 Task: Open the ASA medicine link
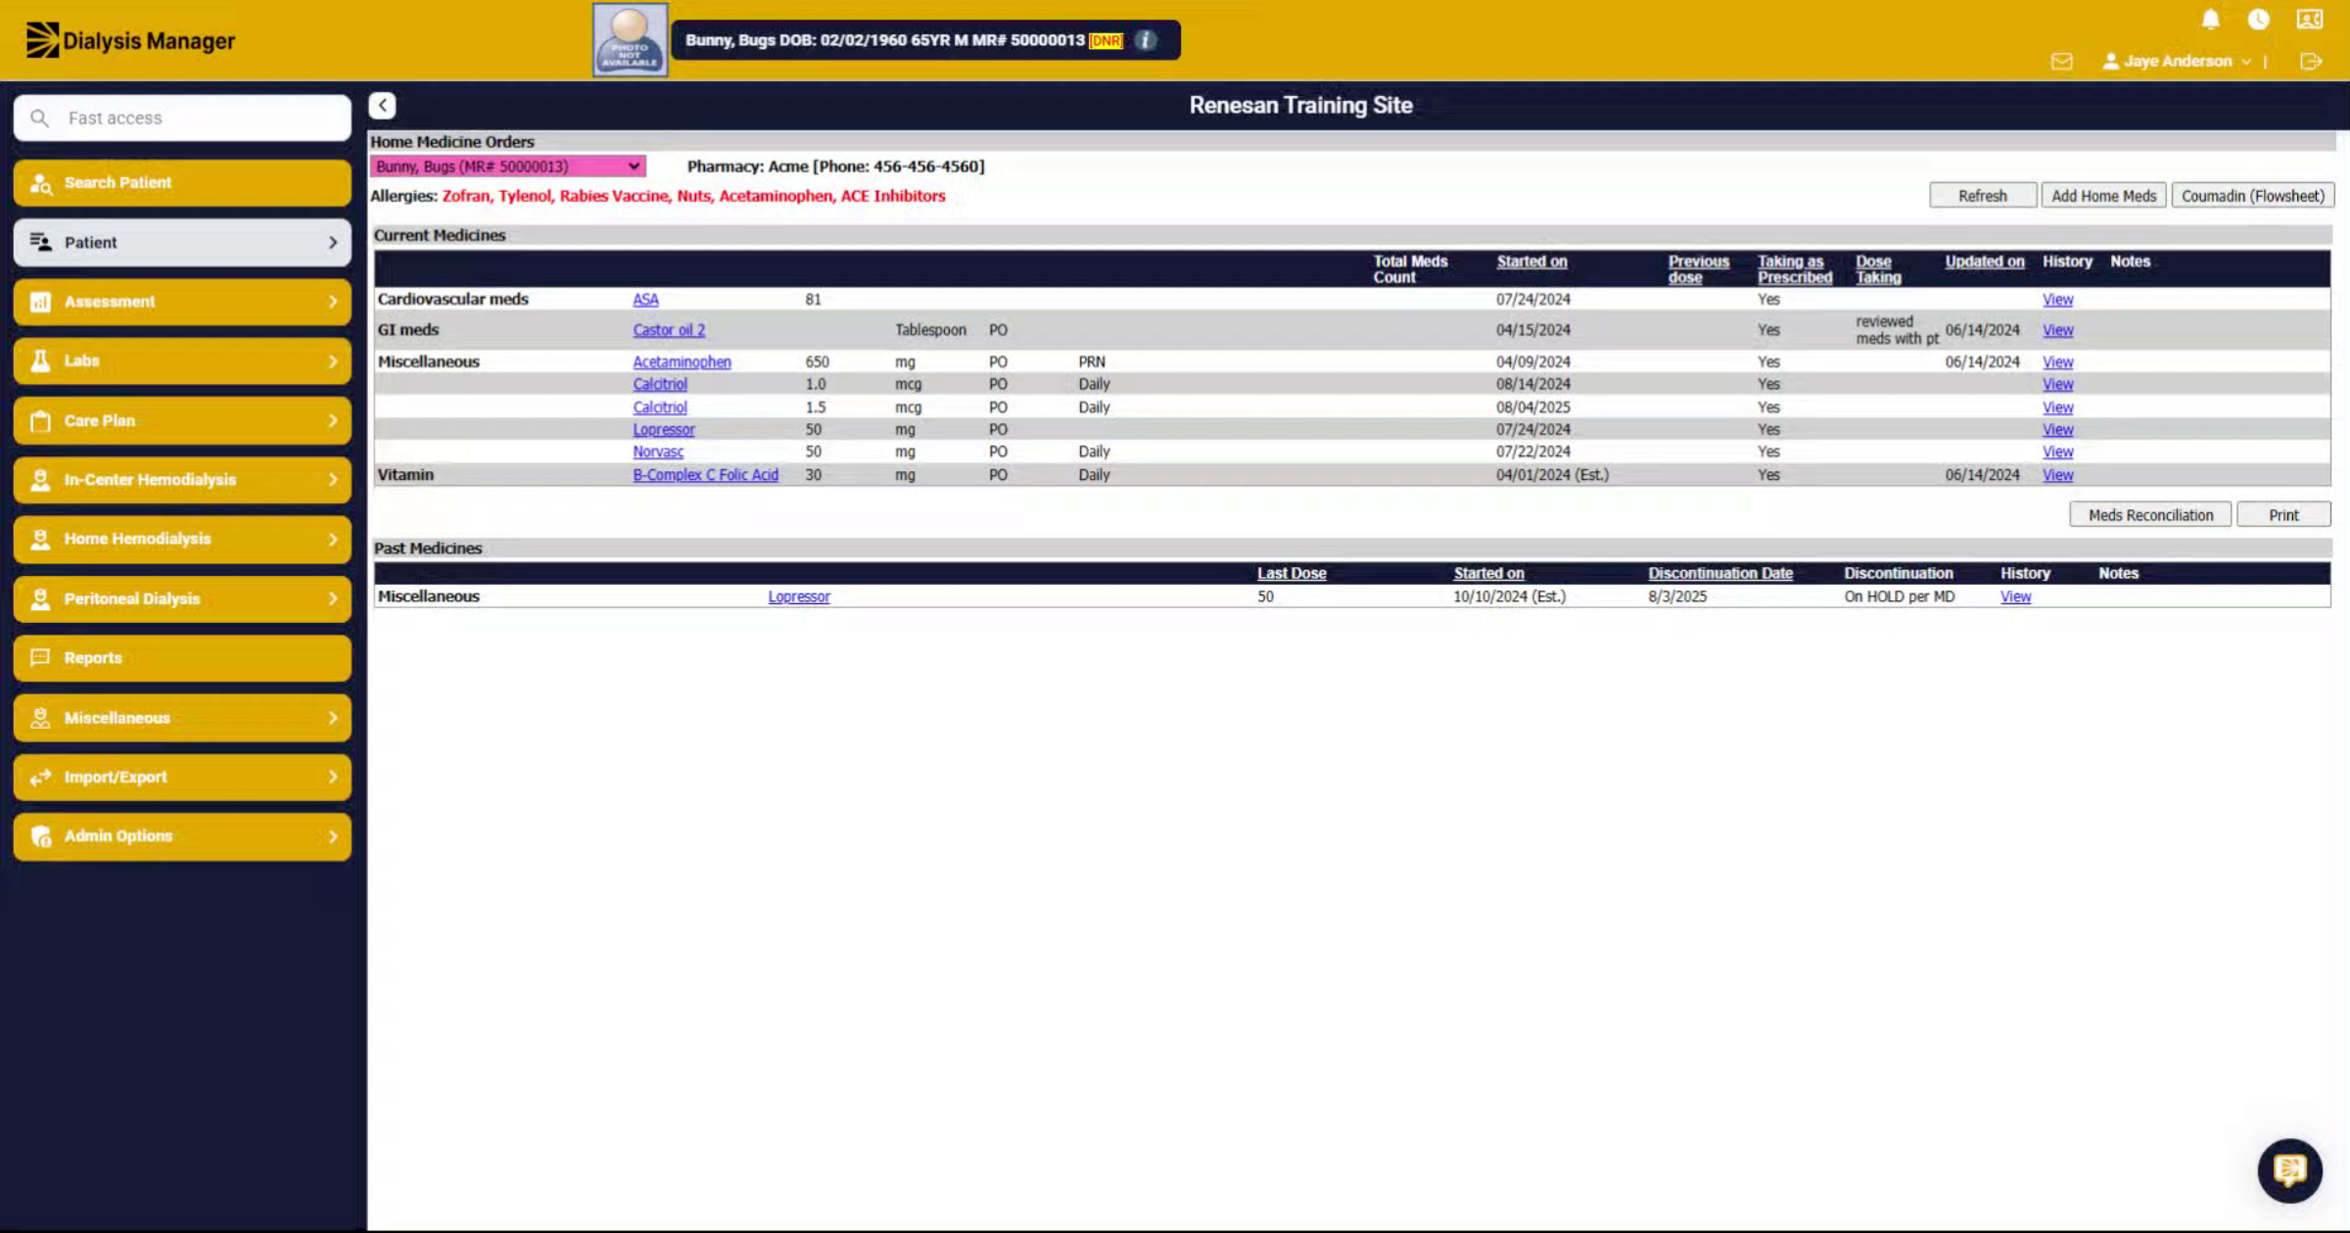[645, 300]
